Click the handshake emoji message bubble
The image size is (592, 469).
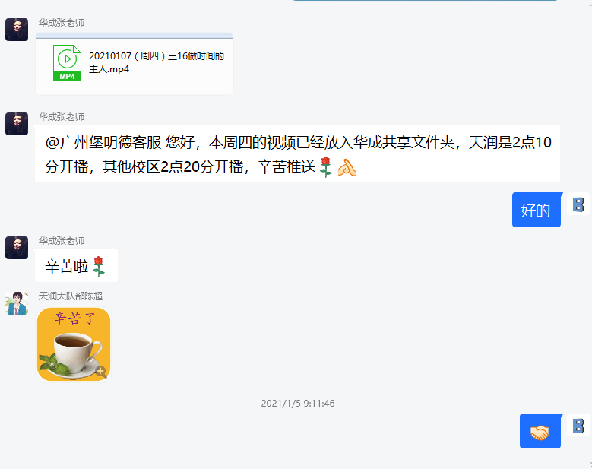coord(540,431)
